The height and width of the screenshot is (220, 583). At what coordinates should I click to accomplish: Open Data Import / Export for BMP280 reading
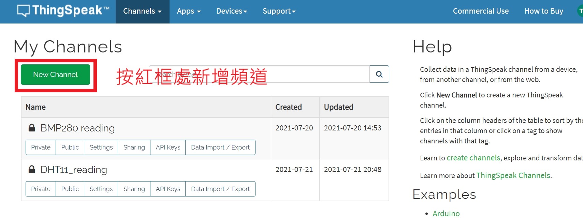pyautogui.click(x=220, y=147)
